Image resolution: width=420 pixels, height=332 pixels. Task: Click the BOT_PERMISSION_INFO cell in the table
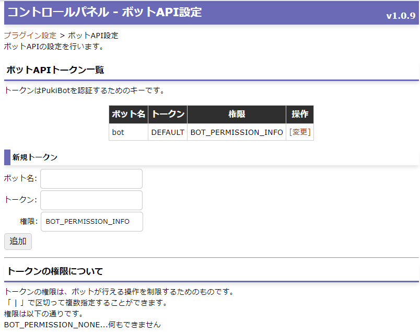tap(237, 132)
